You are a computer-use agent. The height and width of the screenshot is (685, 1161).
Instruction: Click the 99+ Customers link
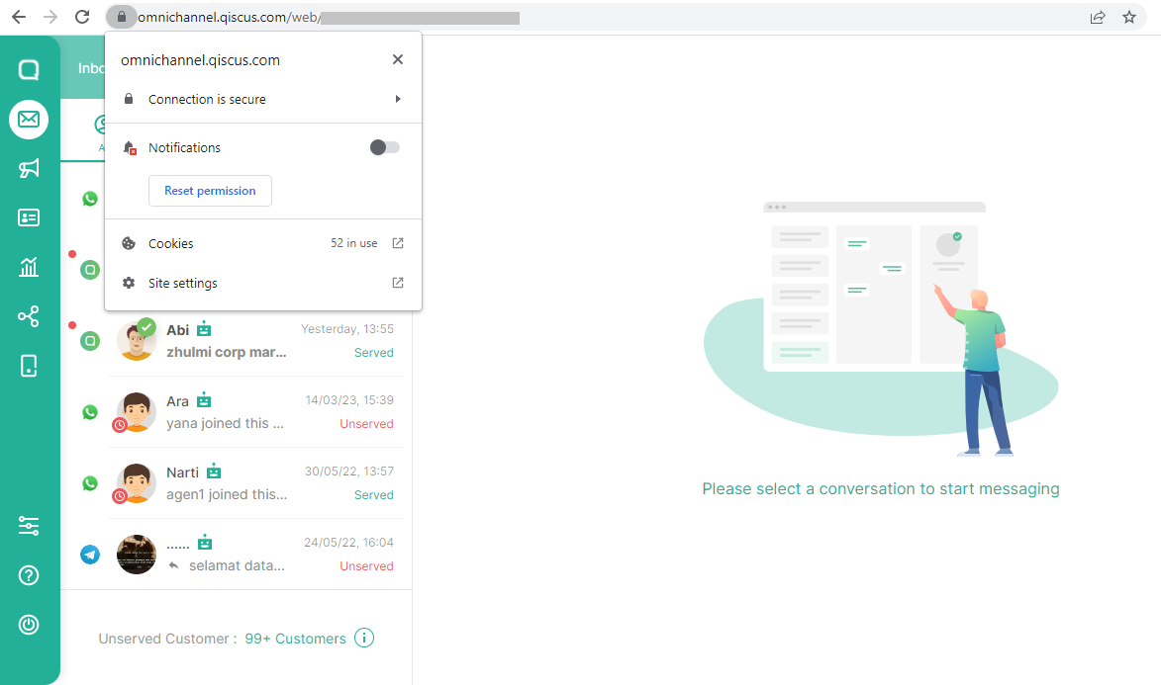(x=295, y=639)
